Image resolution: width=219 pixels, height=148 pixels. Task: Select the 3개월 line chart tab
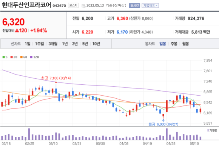53,44
